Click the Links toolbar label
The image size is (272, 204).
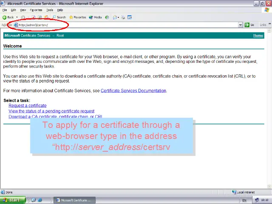click(x=263, y=25)
